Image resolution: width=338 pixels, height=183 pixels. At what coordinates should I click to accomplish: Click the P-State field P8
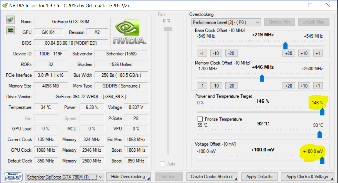click(x=136, y=118)
